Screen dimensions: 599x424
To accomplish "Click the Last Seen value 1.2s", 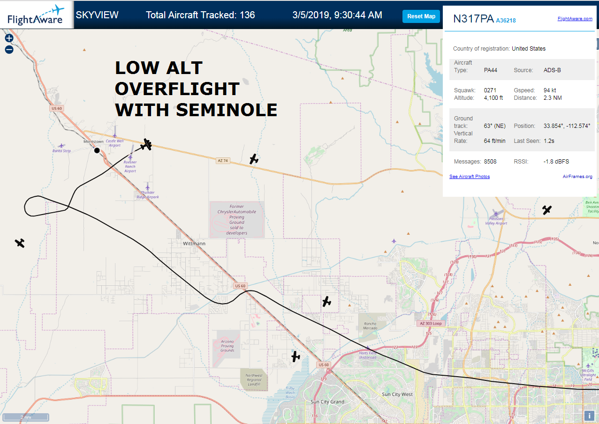I will 549,141.
